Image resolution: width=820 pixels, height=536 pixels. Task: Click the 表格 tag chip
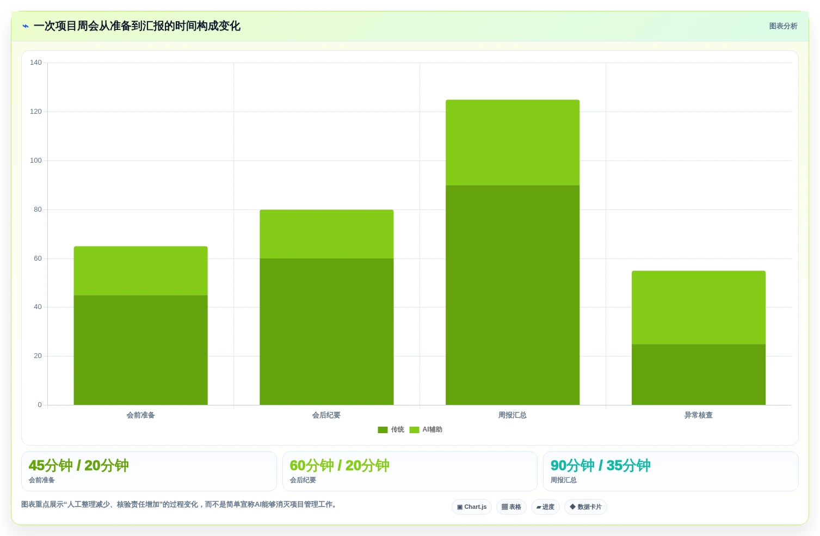pyautogui.click(x=511, y=507)
